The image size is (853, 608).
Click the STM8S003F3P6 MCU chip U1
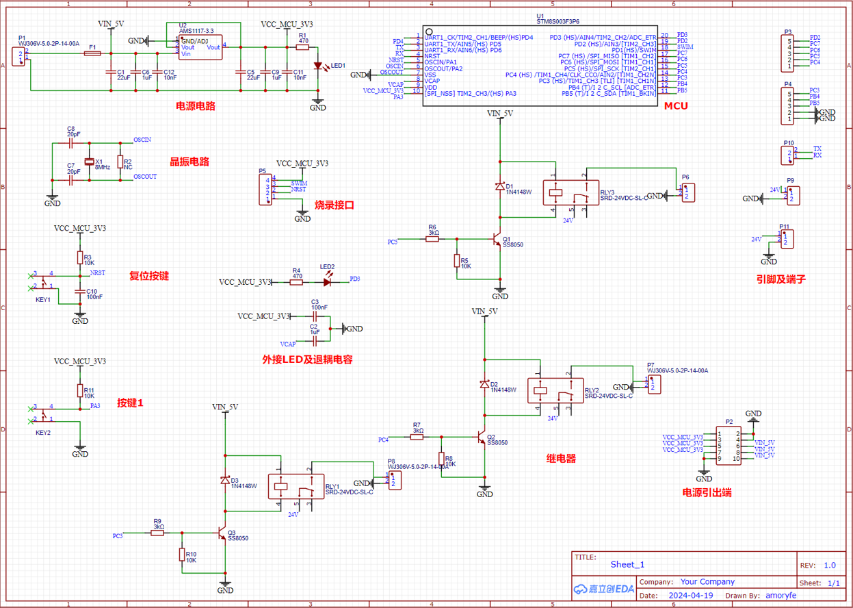[540, 66]
